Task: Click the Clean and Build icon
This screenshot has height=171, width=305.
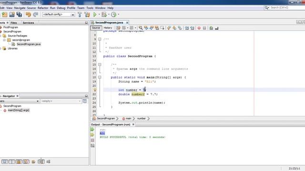Action: (x=87, y=15)
